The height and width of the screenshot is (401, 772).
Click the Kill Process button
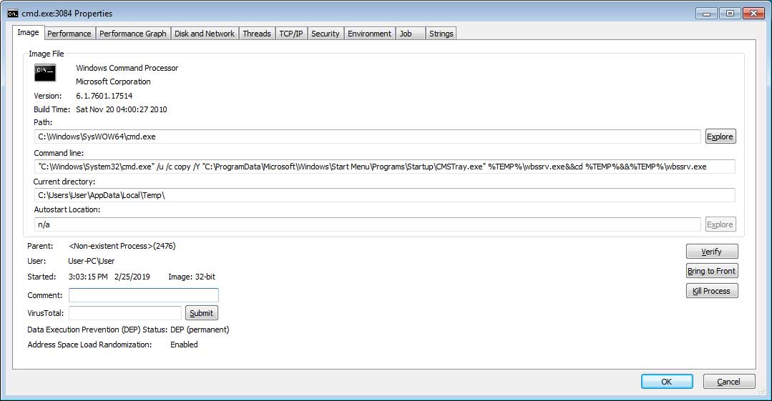coord(712,291)
